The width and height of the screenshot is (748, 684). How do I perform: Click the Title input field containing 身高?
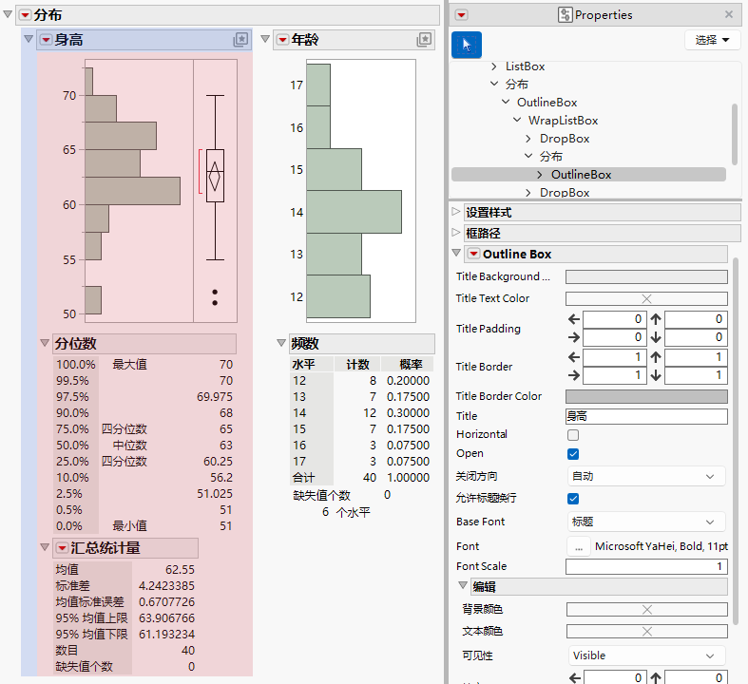tap(646, 417)
